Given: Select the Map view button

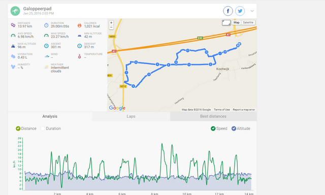Looking at the screenshot, I should [x=237, y=22].
